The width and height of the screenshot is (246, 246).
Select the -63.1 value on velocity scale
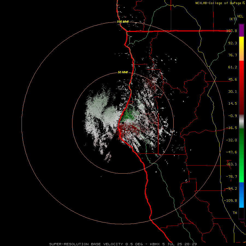pos(232,164)
